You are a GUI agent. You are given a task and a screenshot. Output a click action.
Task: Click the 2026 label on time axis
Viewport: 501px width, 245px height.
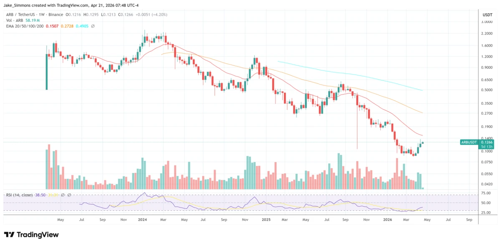[x=388, y=219]
